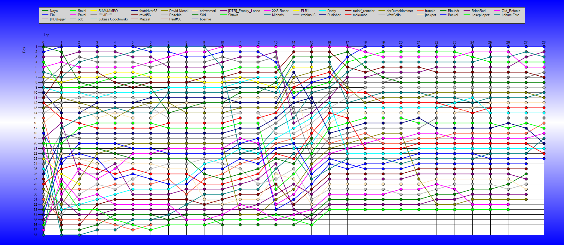Click the Dasty legend label
The width and height of the screenshot is (564, 245).
pyautogui.click(x=332, y=11)
